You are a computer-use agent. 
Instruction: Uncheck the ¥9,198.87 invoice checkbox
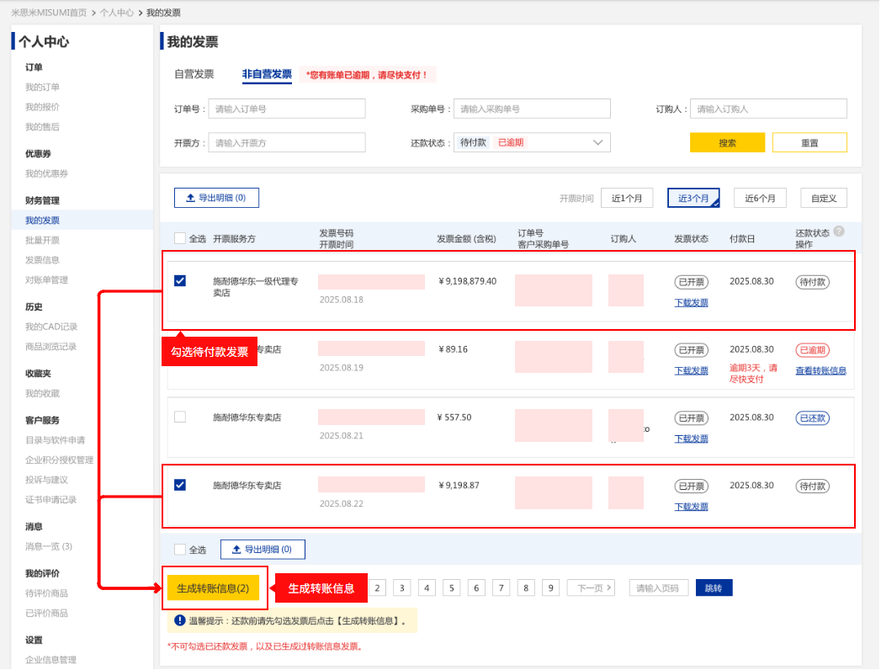180,485
